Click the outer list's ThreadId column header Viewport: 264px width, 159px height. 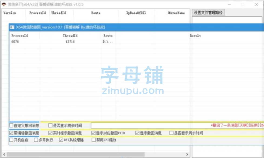(58, 13)
